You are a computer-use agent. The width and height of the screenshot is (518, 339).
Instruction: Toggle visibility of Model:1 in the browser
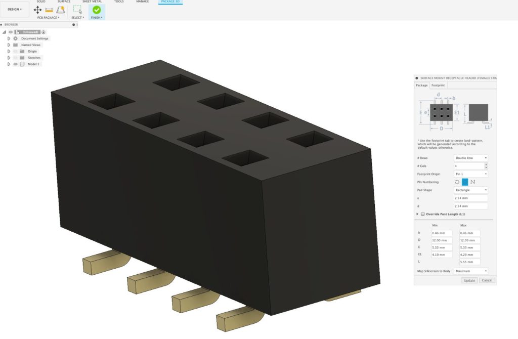[x=16, y=64]
